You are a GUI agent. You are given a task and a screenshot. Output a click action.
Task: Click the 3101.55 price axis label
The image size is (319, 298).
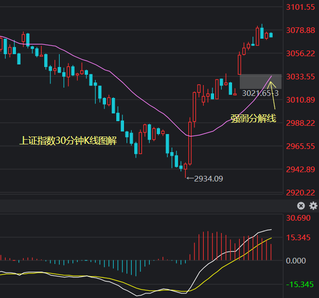[x=300, y=7]
